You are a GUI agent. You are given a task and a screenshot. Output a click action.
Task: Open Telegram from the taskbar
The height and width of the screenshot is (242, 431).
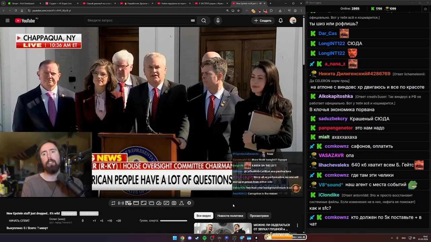pyautogui.click(x=242, y=238)
